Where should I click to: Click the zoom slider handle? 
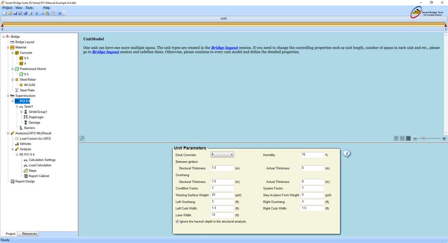pyautogui.click(x=424, y=139)
